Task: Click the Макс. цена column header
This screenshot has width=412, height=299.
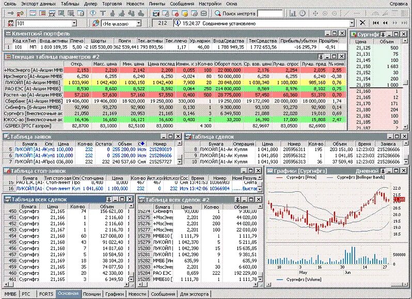Action: pos(105,64)
